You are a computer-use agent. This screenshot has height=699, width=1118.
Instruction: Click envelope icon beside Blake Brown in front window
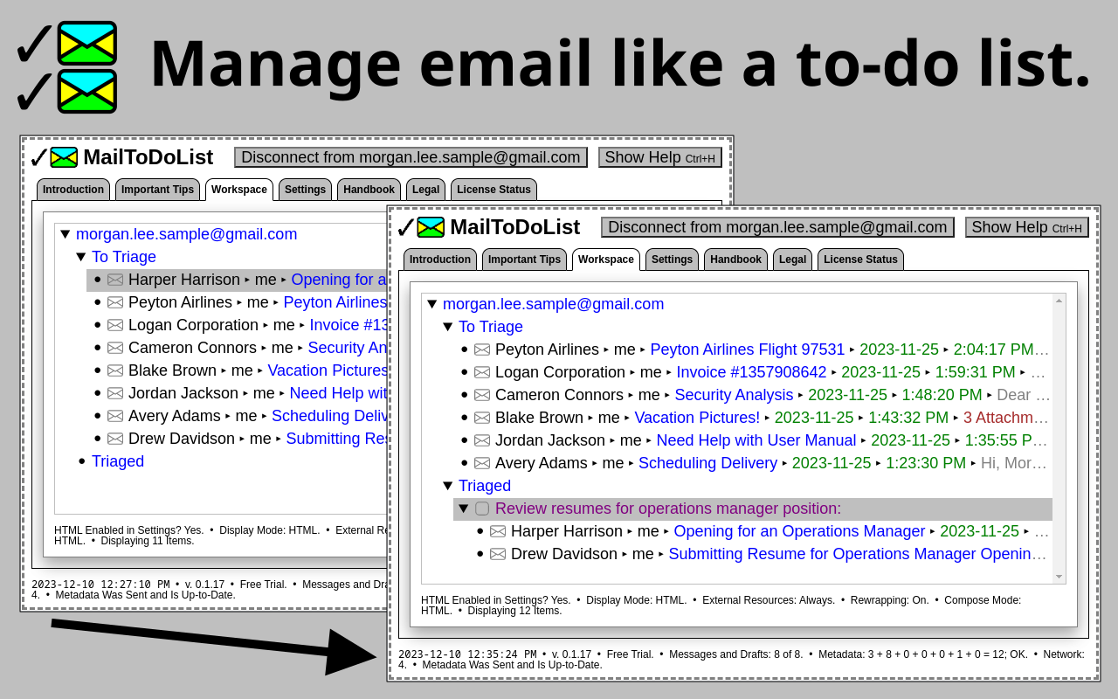tap(482, 418)
